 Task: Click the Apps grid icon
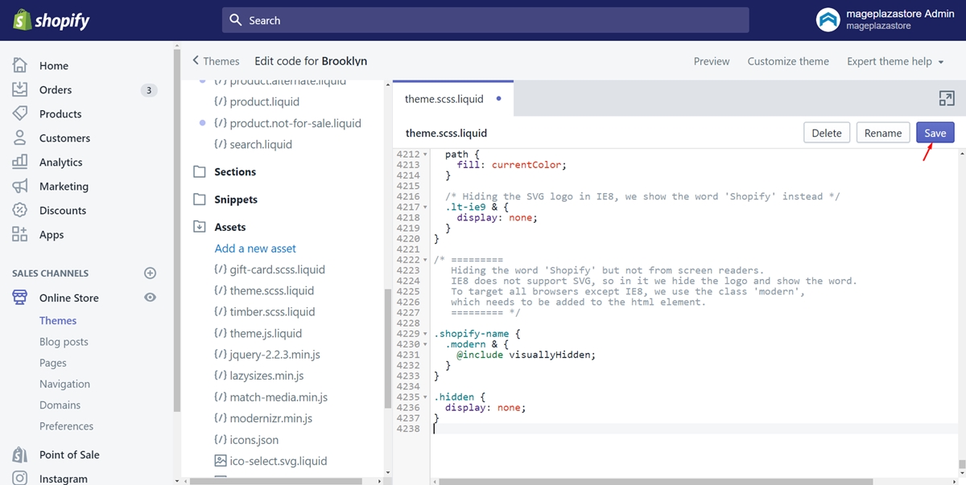point(20,234)
